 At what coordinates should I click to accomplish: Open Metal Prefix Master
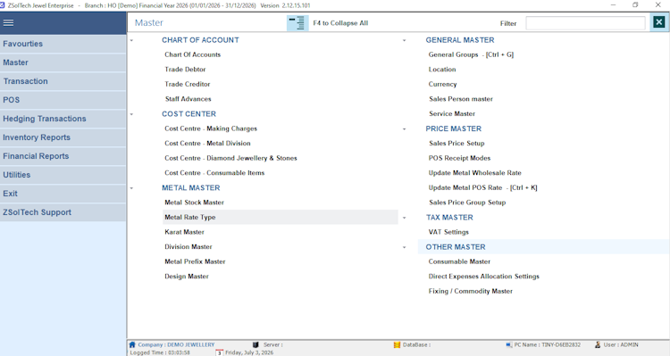point(195,261)
